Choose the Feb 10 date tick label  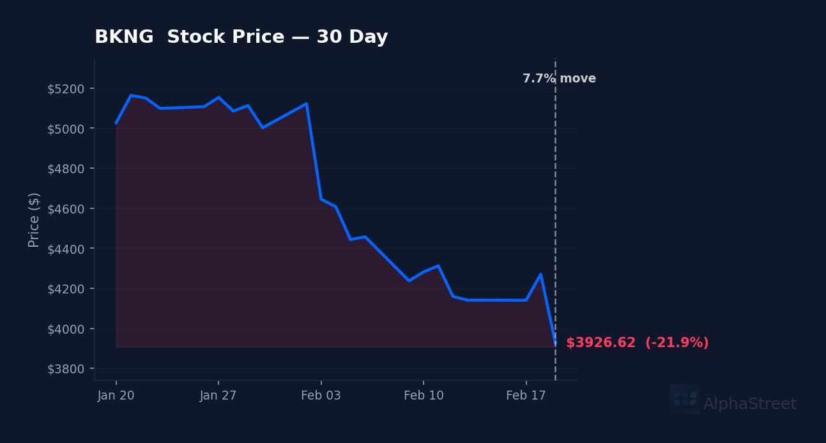click(424, 396)
